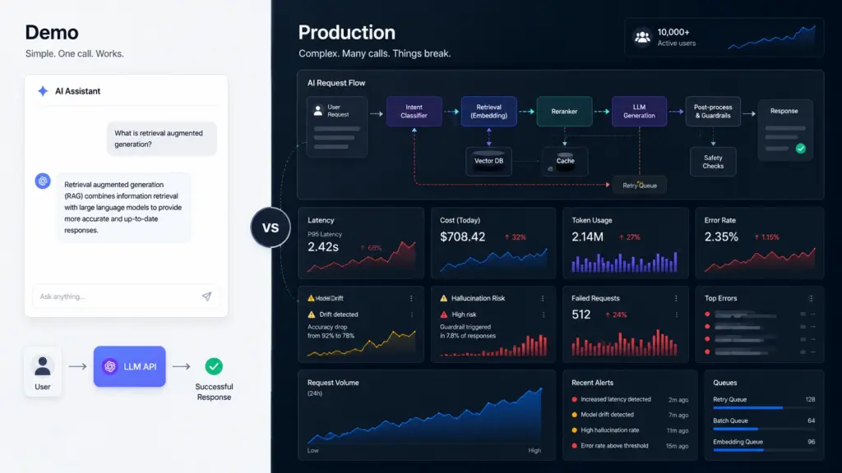The image size is (842, 473).
Task: Click the VS circle badge
Action: click(x=270, y=227)
